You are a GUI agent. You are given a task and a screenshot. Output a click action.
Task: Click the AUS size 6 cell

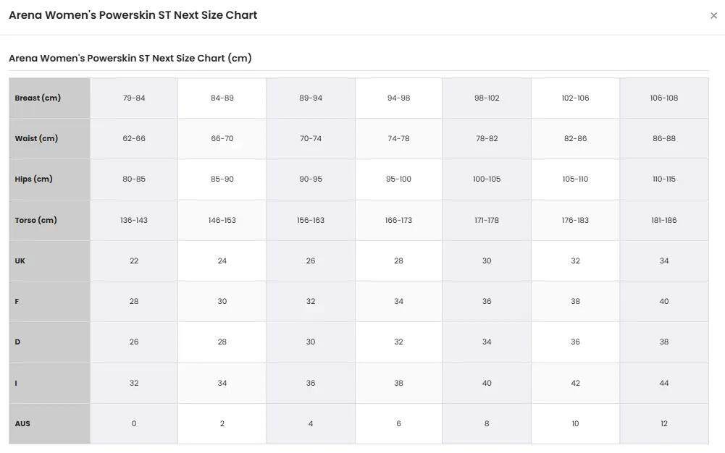point(398,423)
